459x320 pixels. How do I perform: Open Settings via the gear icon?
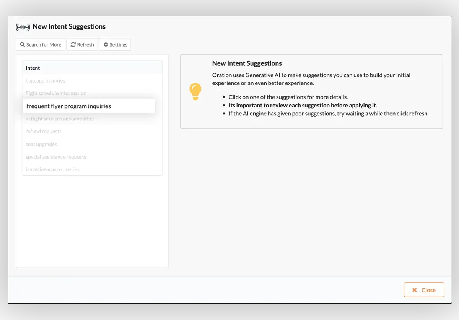click(106, 45)
